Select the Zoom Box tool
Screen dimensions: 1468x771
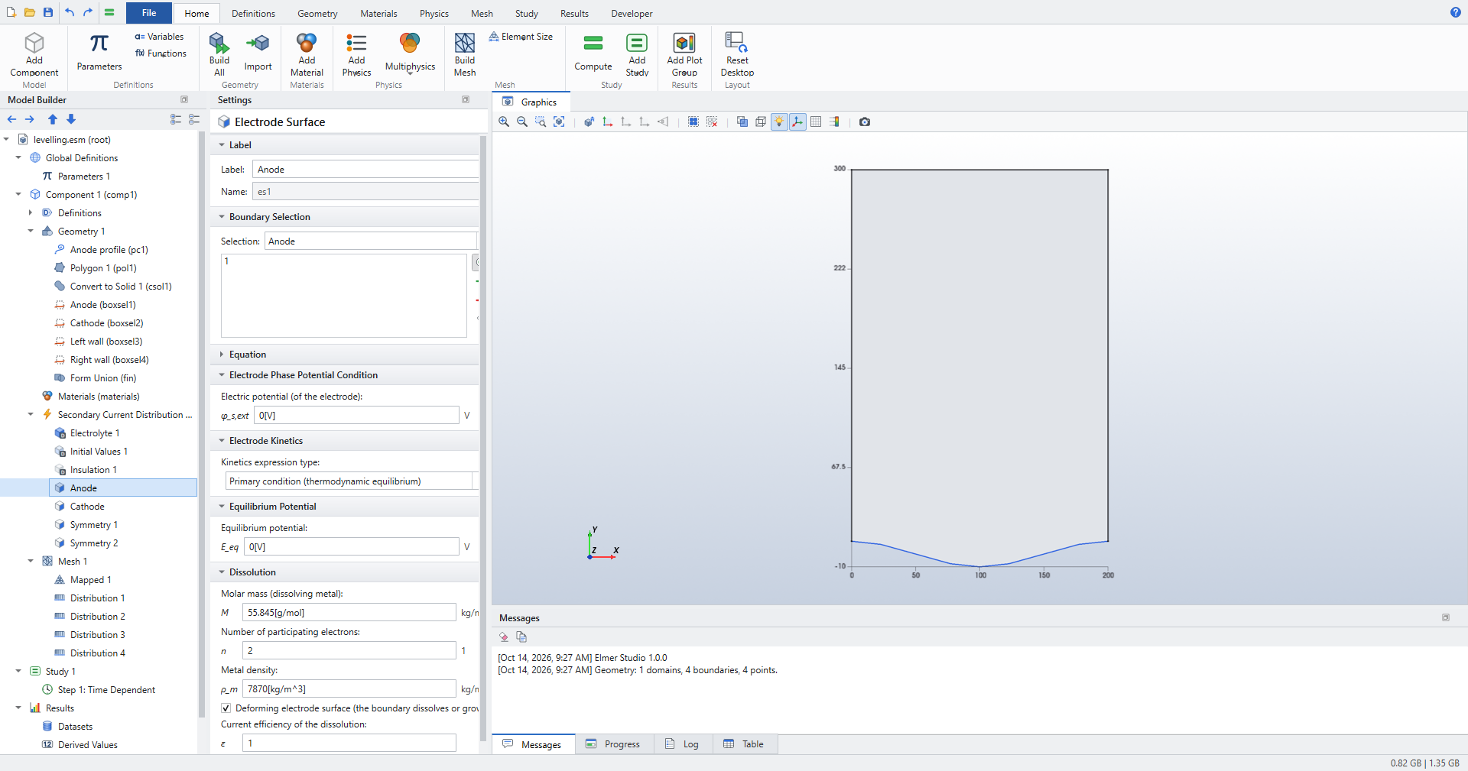coord(541,121)
